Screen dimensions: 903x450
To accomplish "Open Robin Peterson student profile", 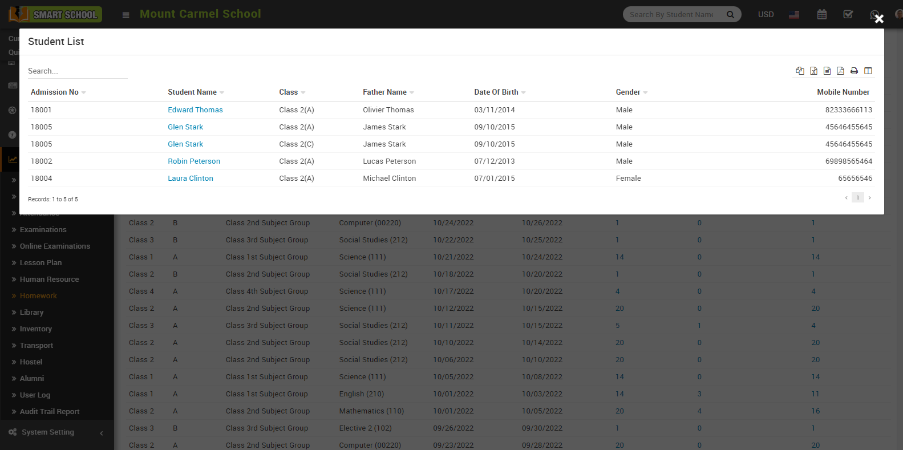I will coord(194,161).
